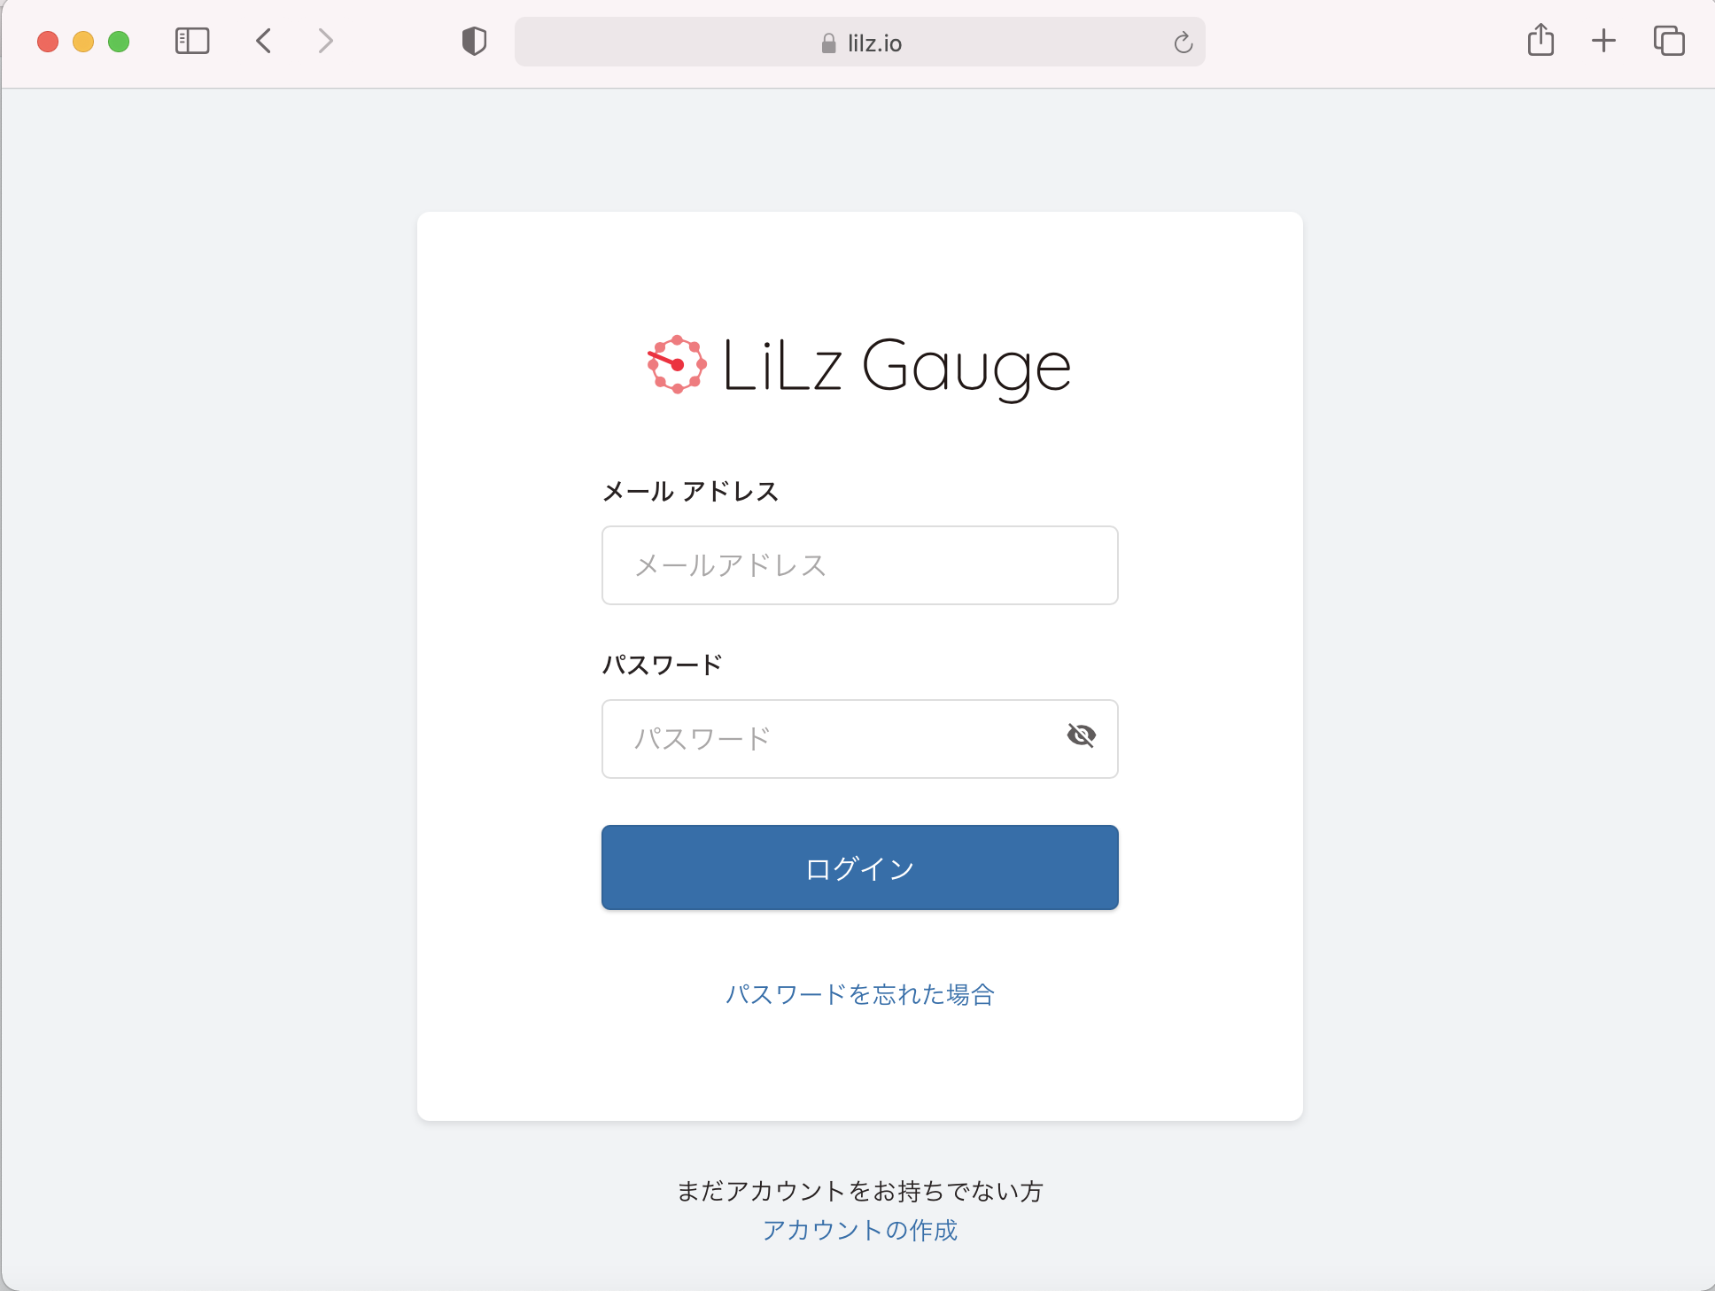Click the メール アドレス field label
Screen dimensions: 1715x1291
click(x=690, y=491)
